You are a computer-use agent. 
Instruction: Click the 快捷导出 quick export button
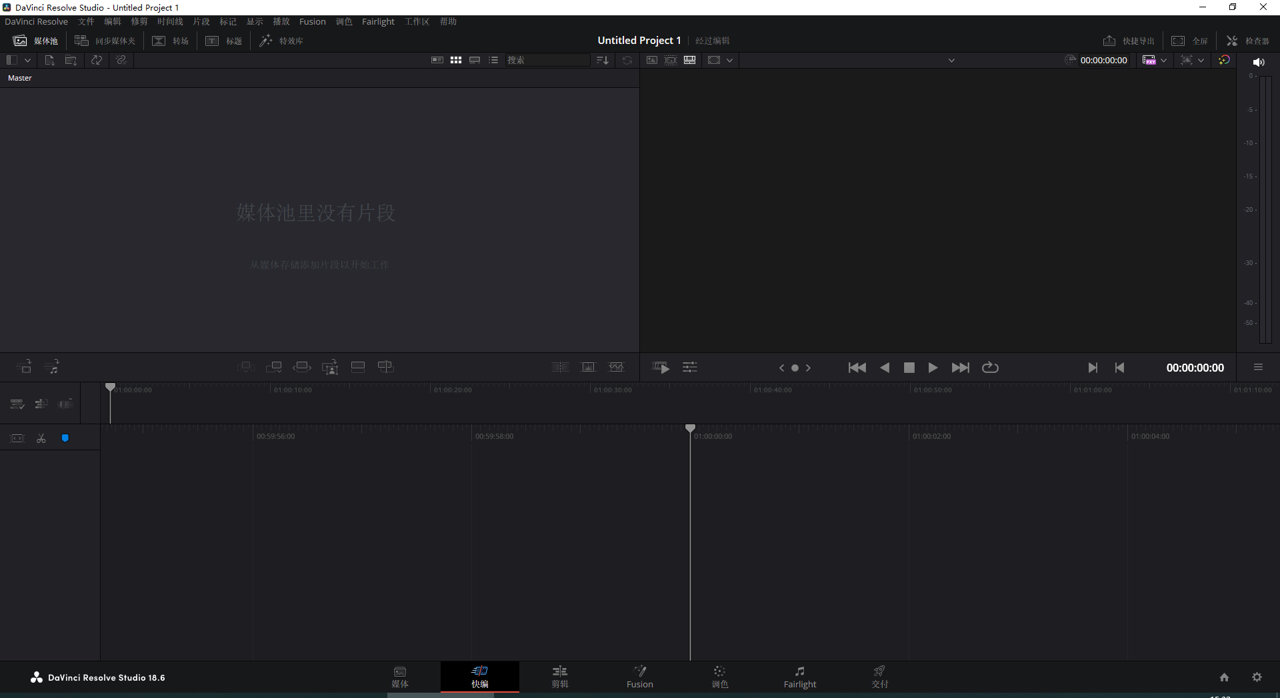1129,41
